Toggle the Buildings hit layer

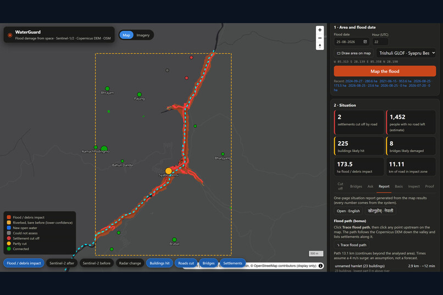(x=159, y=263)
